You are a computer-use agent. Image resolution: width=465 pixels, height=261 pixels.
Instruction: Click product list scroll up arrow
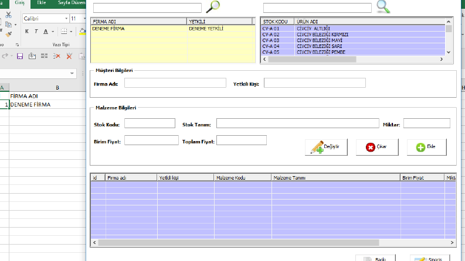449,22
